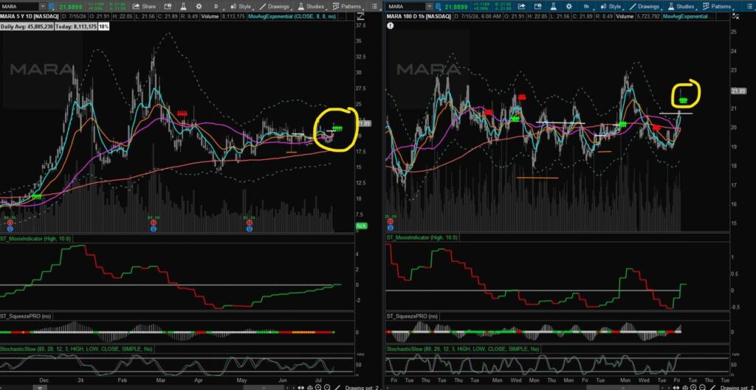The width and height of the screenshot is (756, 390).
Task: Click the left chart crosshair icon
Action: pos(309,387)
